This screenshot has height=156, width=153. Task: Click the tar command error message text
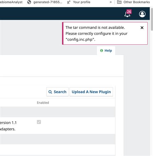pyautogui.click(x=97, y=33)
